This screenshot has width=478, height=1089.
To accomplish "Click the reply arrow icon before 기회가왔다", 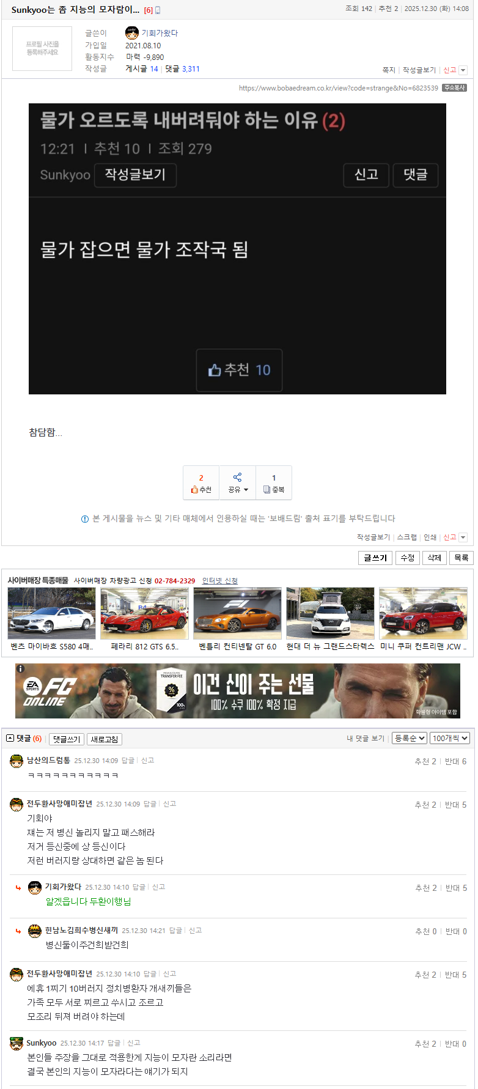I will click(18, 888).
